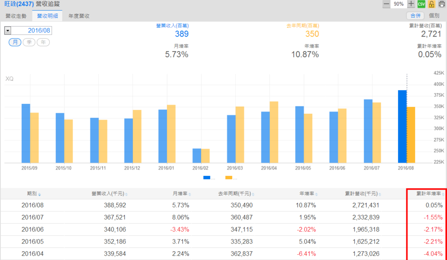This screenshot has width=447, height=260.
Task: Click the -3.43% monthly growth cell
Action: 179,229
